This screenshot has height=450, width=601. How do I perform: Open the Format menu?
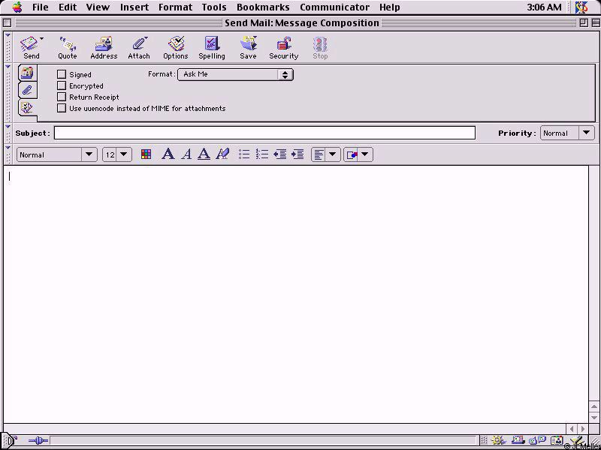click(x=175, y=7)
